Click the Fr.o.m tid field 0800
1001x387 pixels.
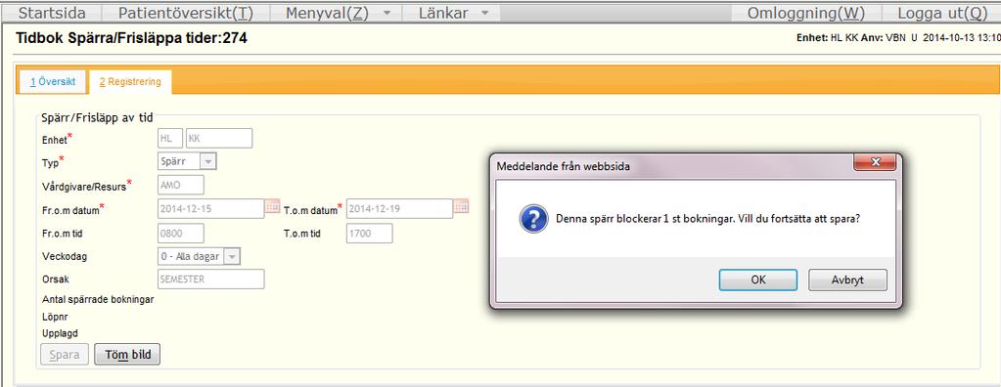click(181, 234)
